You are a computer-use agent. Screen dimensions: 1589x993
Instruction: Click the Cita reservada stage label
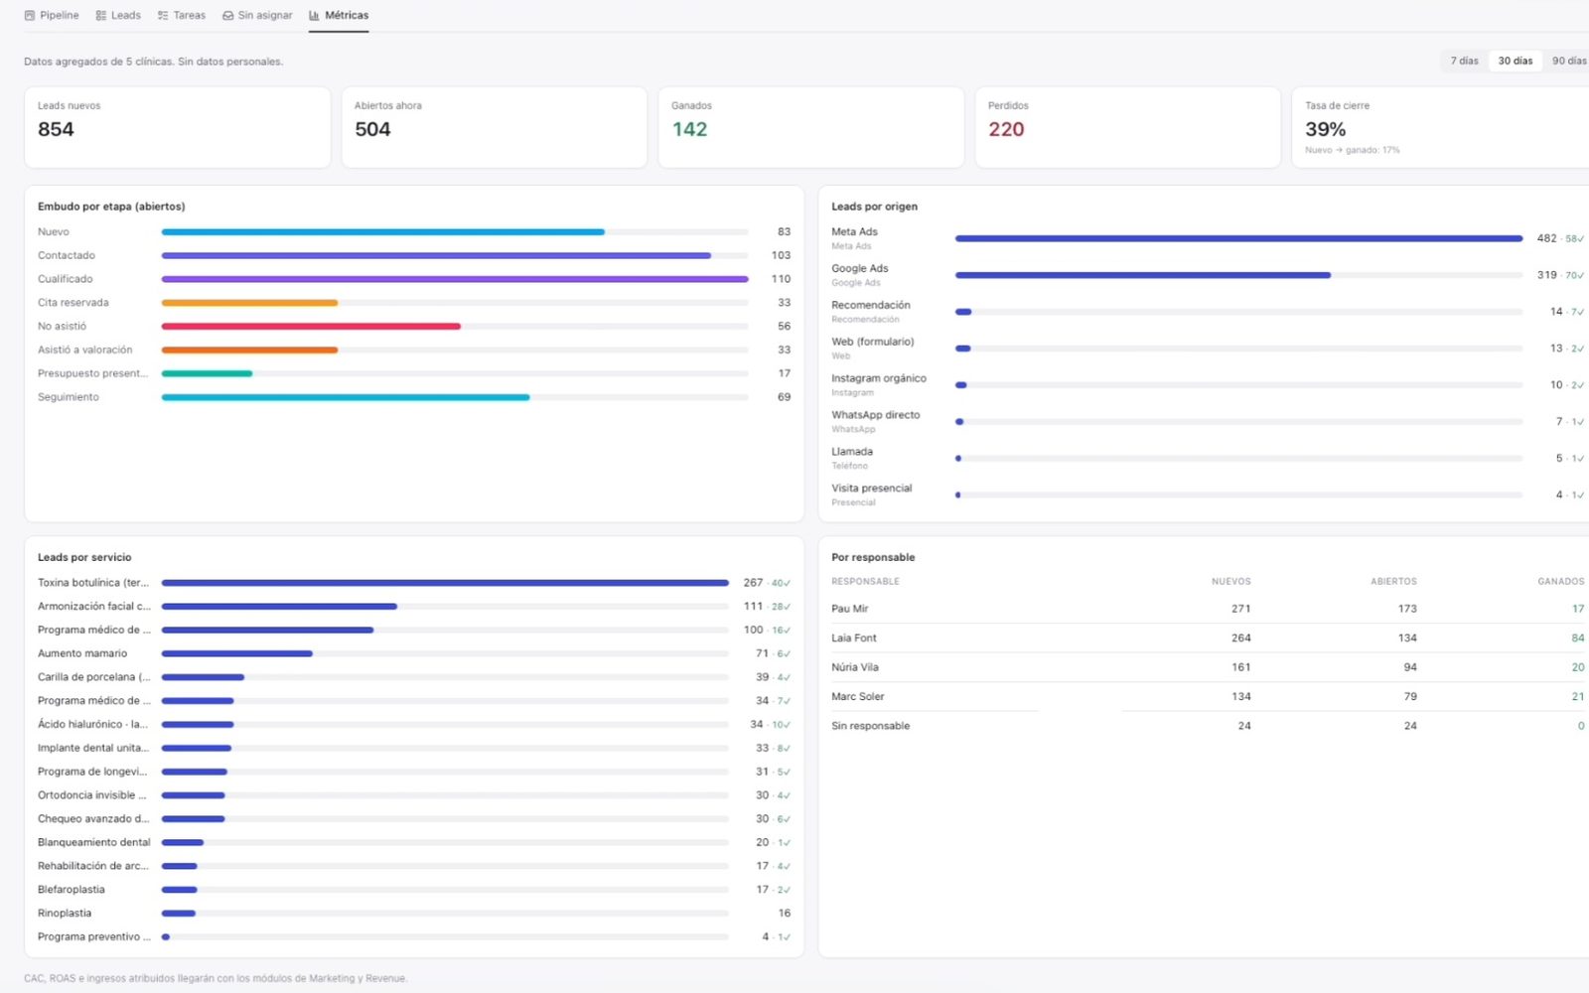click(73, 303)
